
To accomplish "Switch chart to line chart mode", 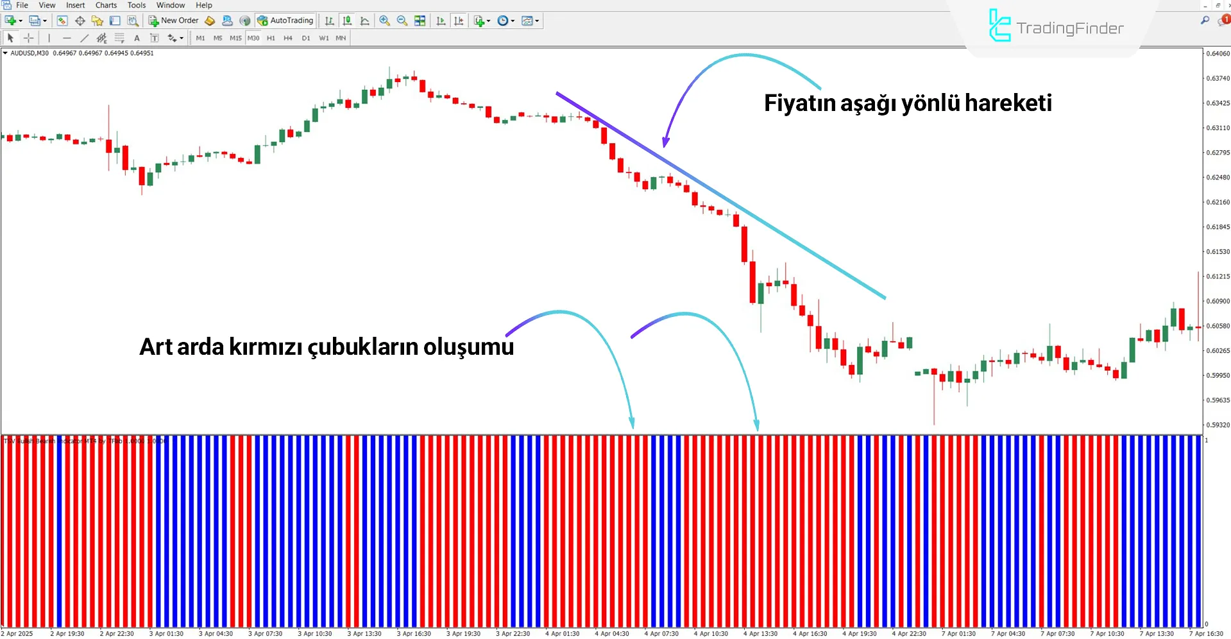I will (364, 21).
